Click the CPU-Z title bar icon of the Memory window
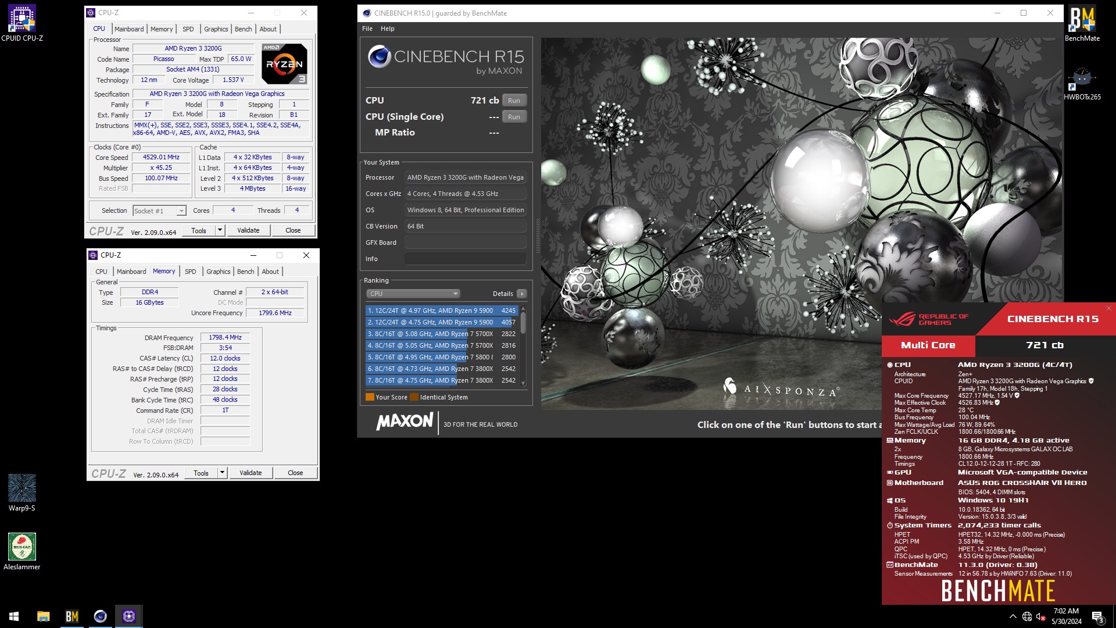The width and height of the screenshot is (1116, 628). pyautogui.click(x=93, y=255)
